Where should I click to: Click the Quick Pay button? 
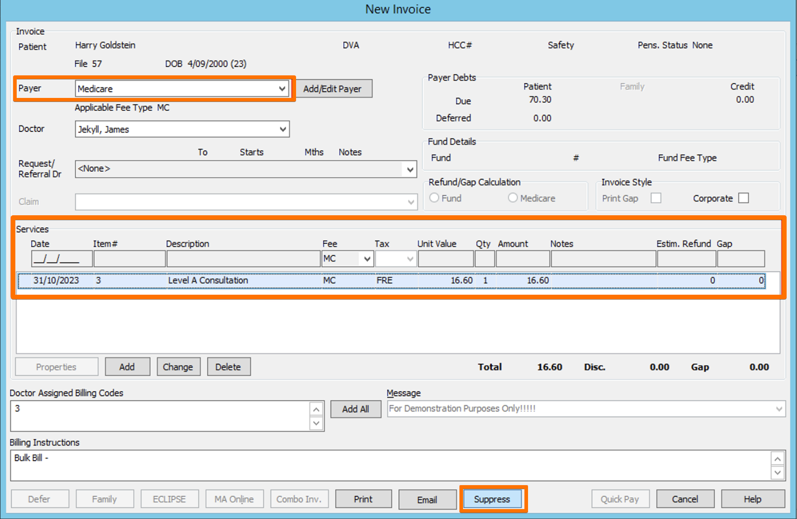click(620, 499)
